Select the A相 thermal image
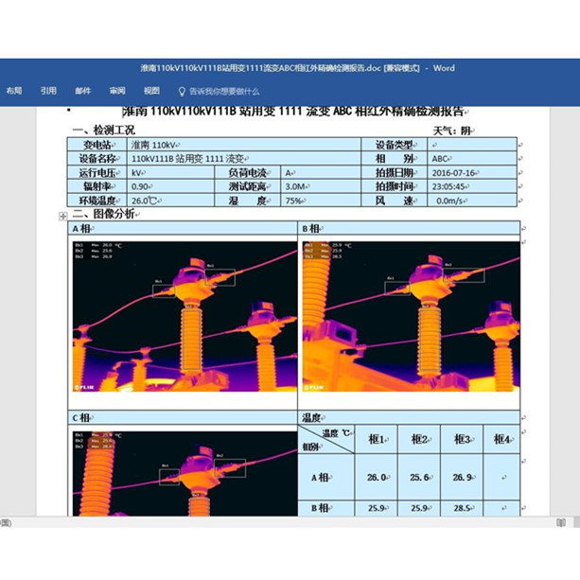The image size is (580, 580). 185,316
